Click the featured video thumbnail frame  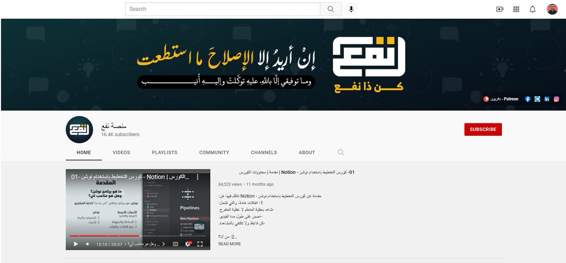[x=138, y=209]
